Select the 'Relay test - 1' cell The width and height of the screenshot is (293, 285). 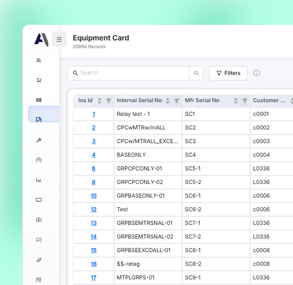[148, 114]
